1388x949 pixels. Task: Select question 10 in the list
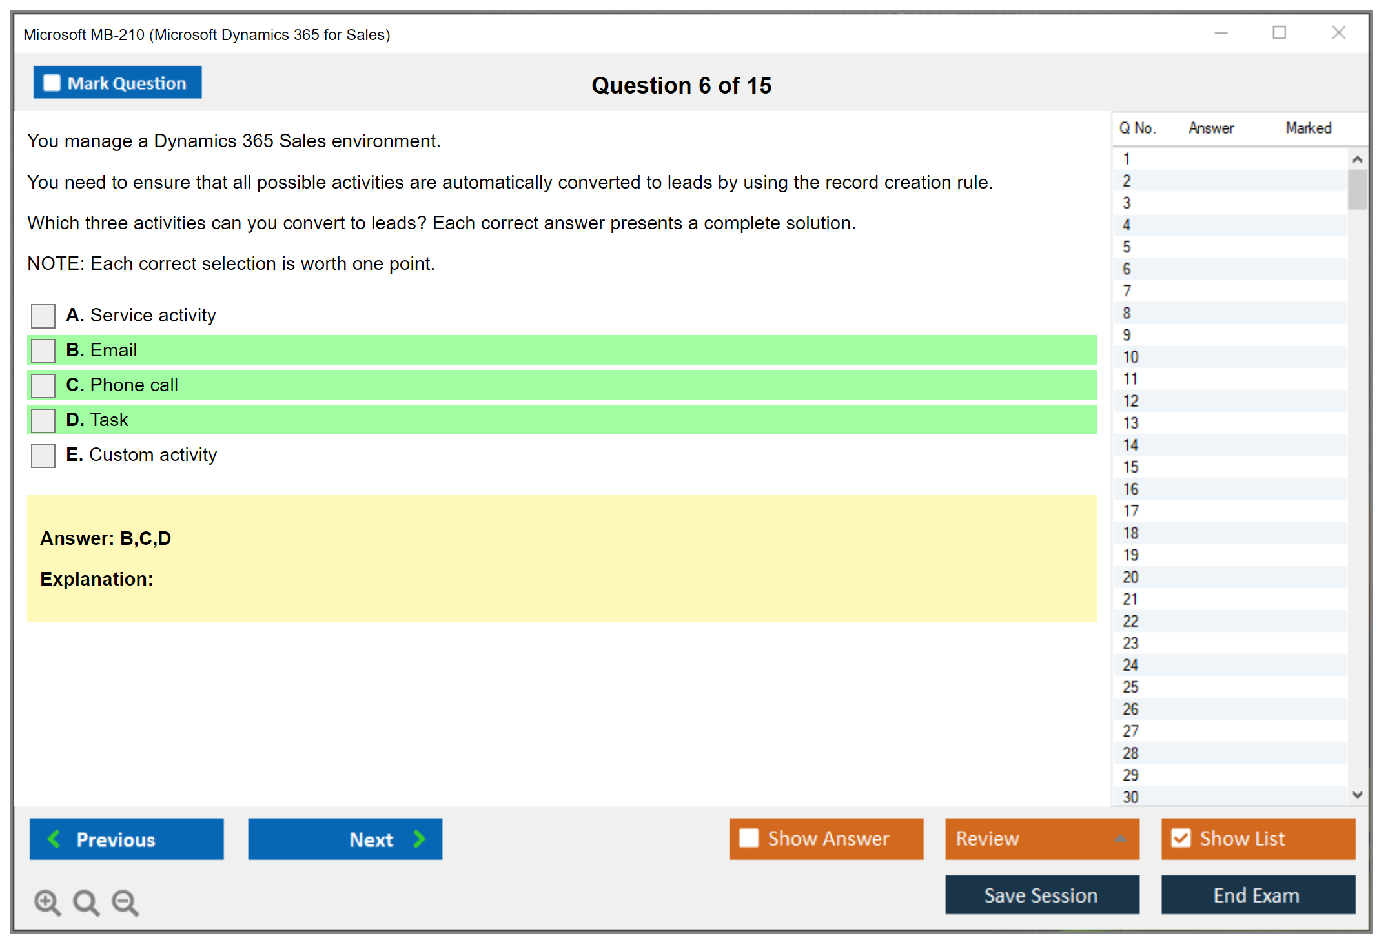1130,357
